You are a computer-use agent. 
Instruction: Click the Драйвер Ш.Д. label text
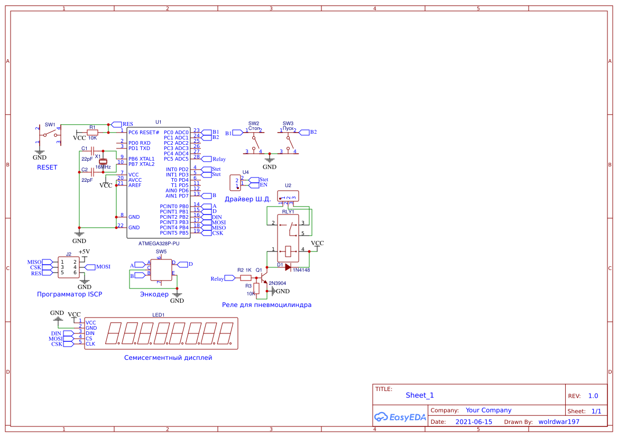248,199
